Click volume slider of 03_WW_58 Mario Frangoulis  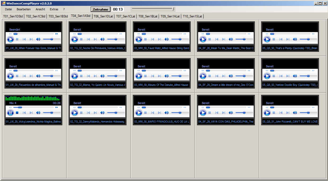click(180, 113)
